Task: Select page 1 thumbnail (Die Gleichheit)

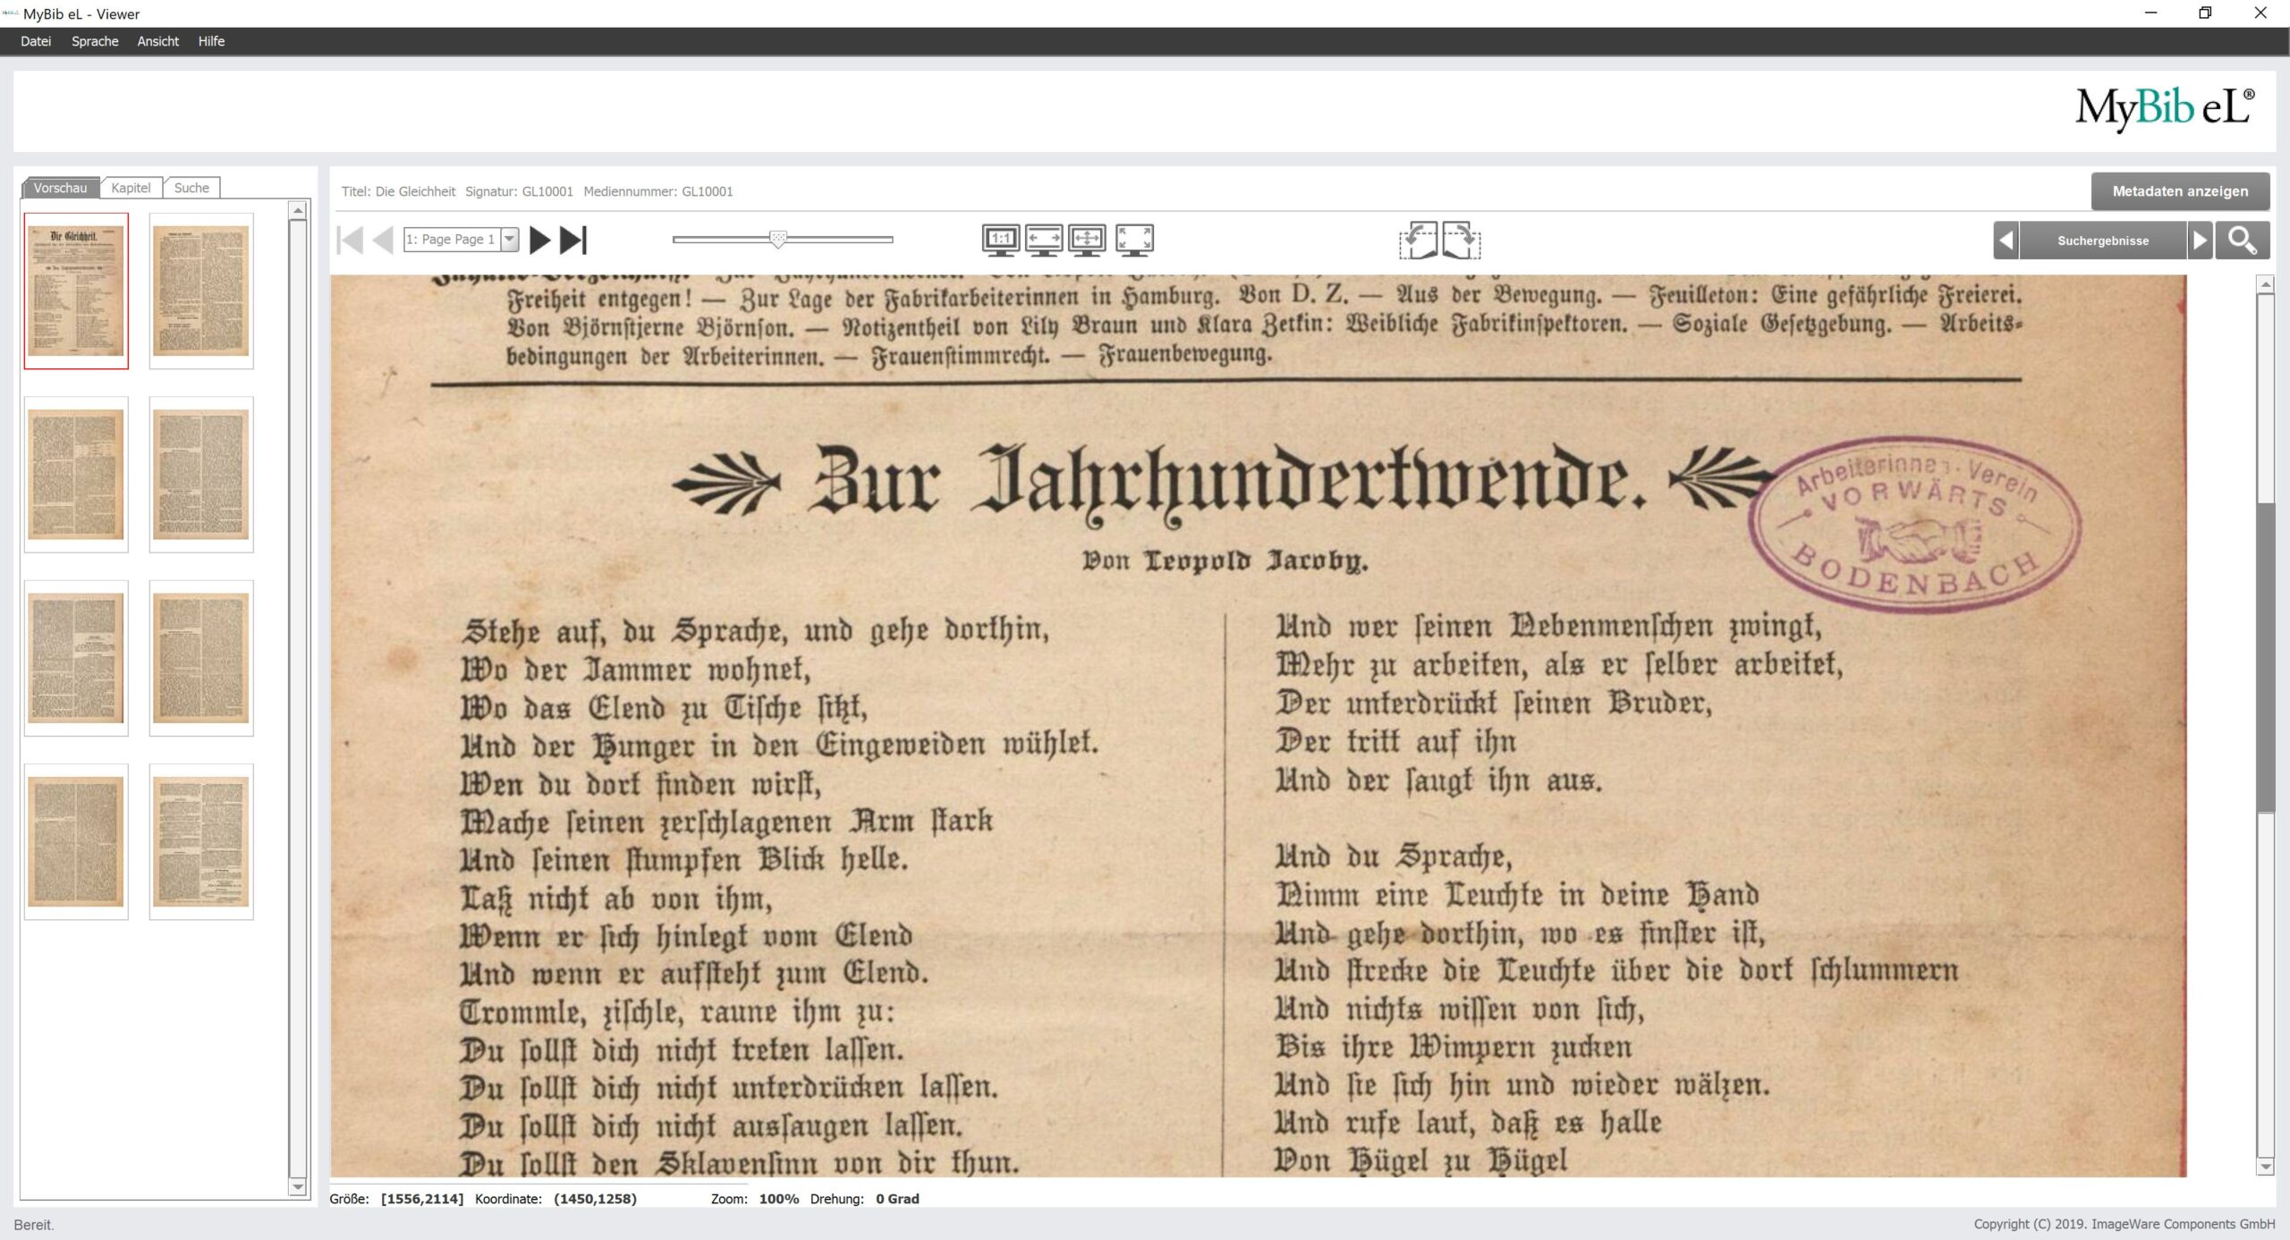Action: [x=76, y=291]
